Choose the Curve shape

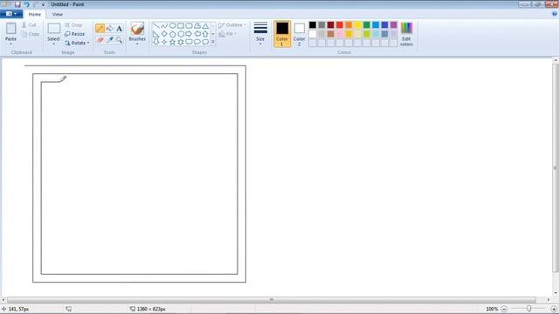(x=164, y=26)
